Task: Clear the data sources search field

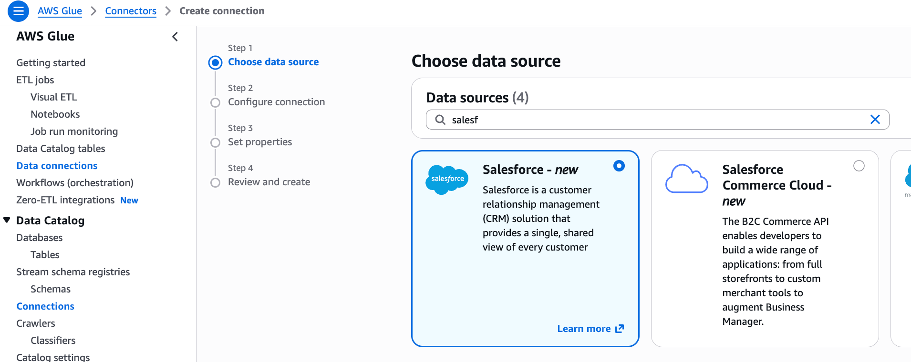Action: [875, 120]
